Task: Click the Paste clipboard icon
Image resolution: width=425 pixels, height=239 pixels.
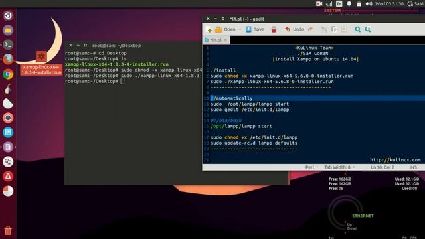Action: 344,29
